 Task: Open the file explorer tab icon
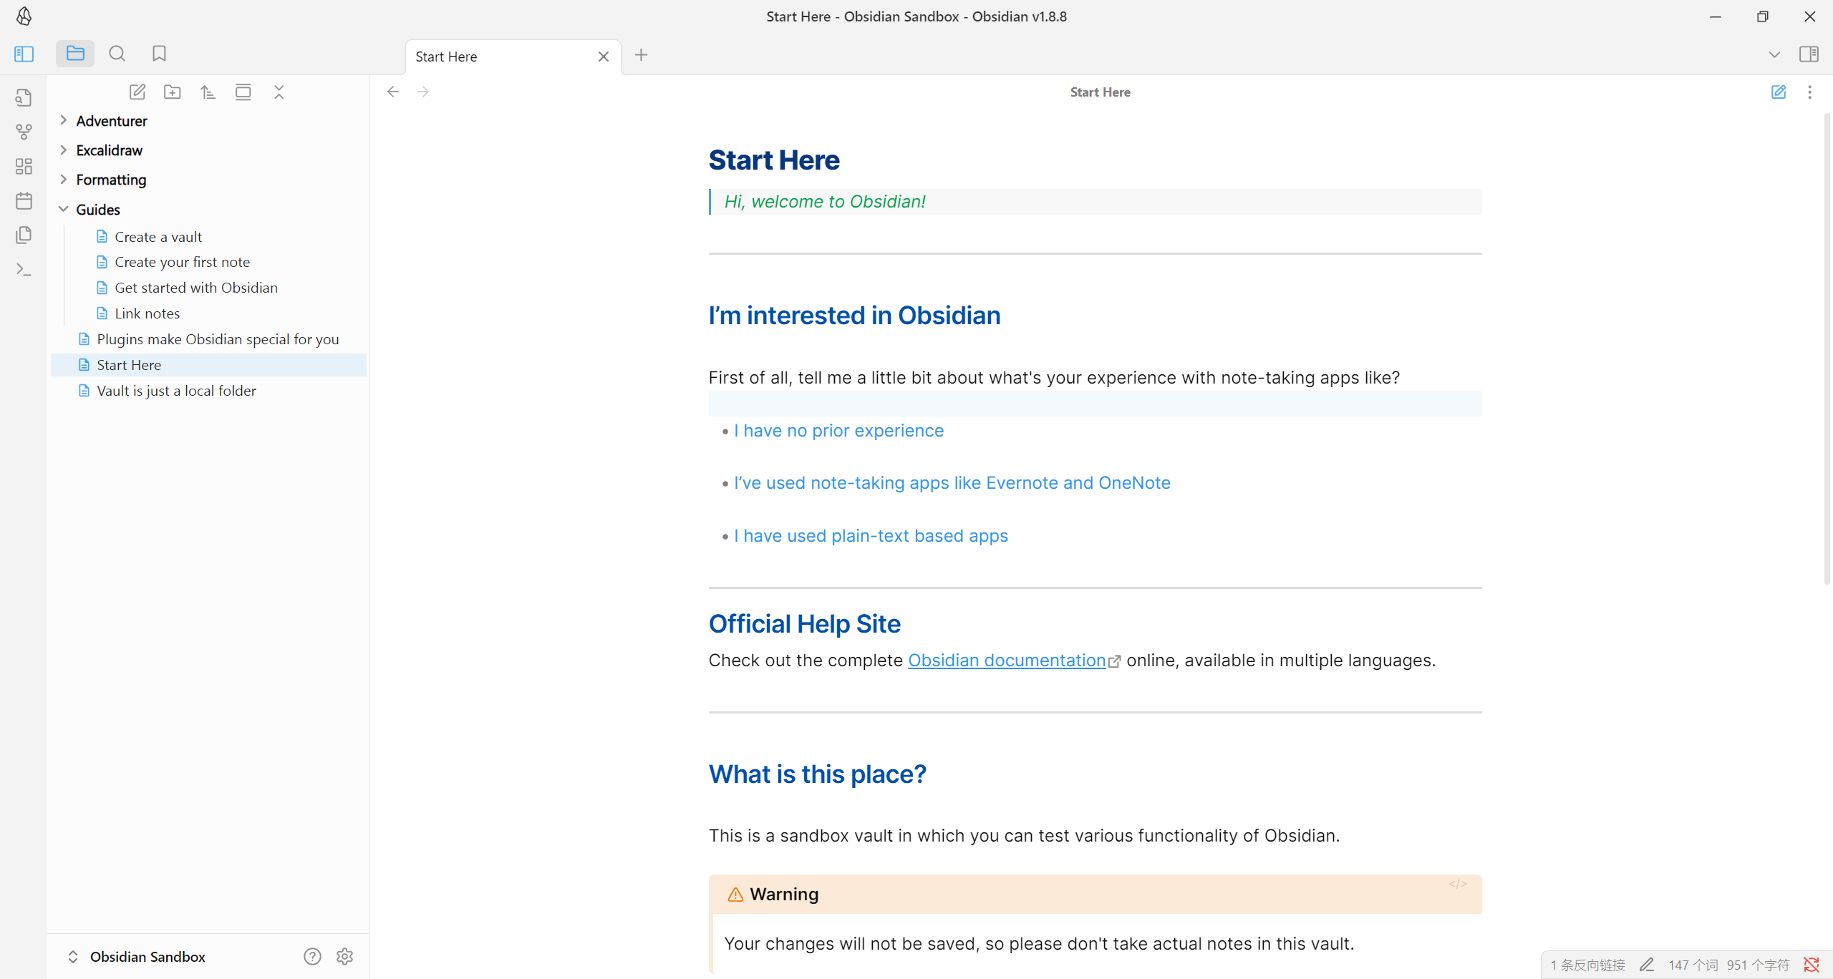pyautogui.click(x=75, y=54)
